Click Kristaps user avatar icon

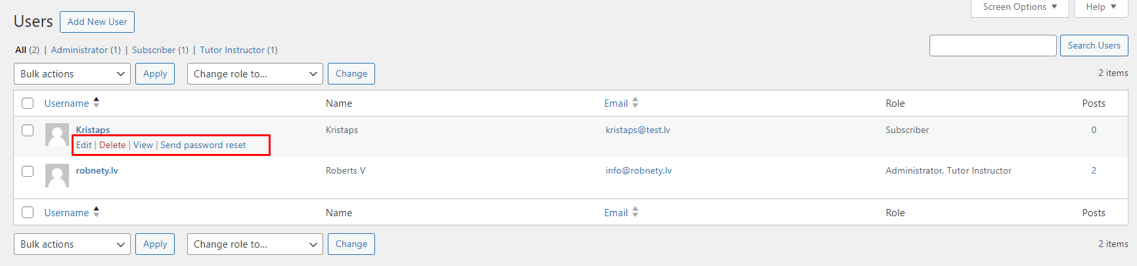pos(57,134)
